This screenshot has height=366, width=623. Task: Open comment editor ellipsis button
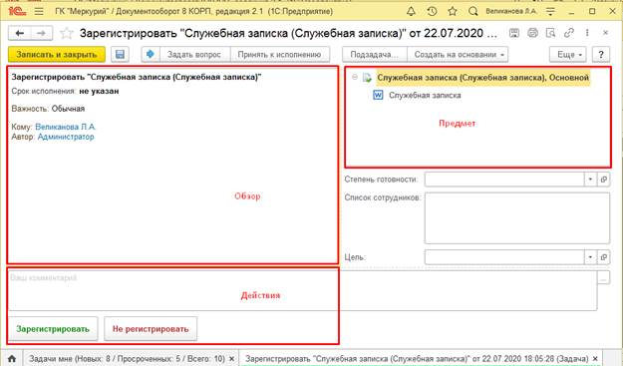pos(603,277)
